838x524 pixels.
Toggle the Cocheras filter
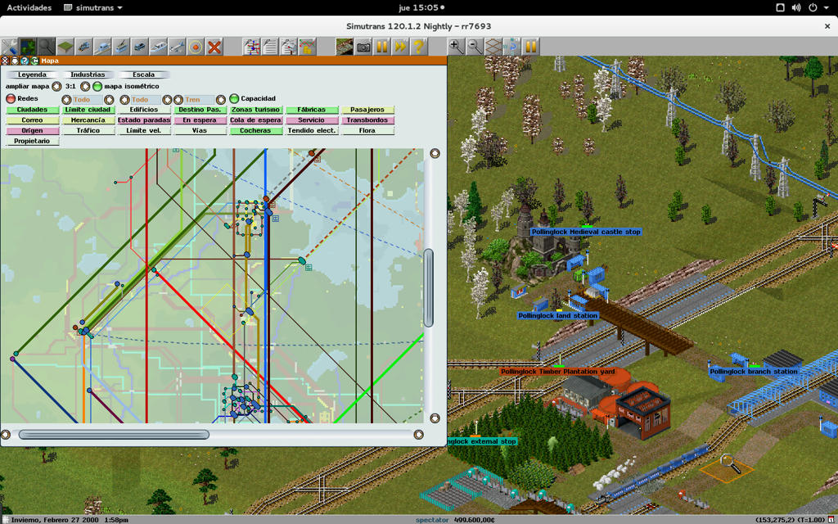tap(255, 130)
